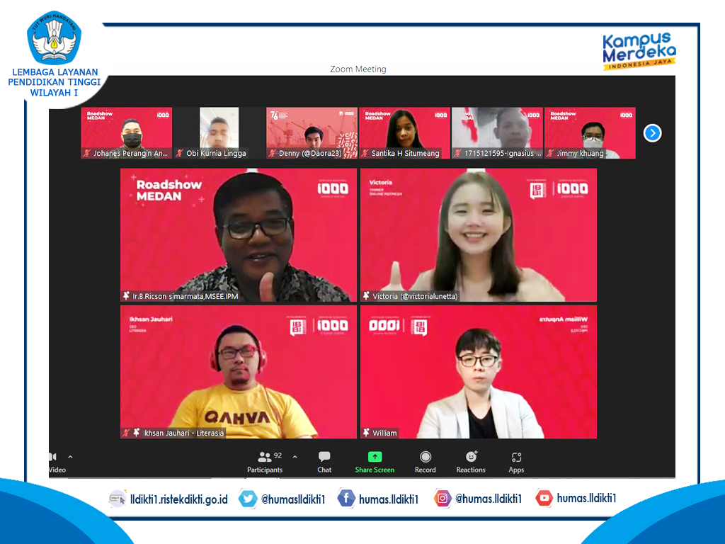Select Denny (@Daora23) video thumbnail

(x=312, y=133)
